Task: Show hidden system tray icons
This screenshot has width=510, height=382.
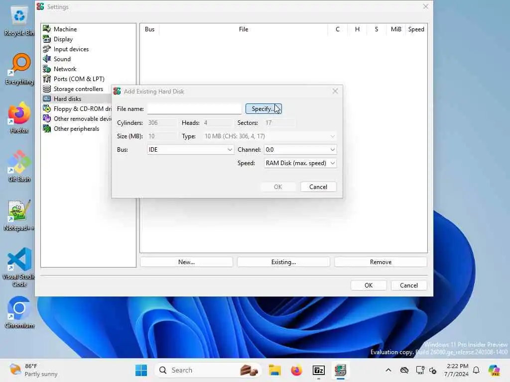Action: 388,370
